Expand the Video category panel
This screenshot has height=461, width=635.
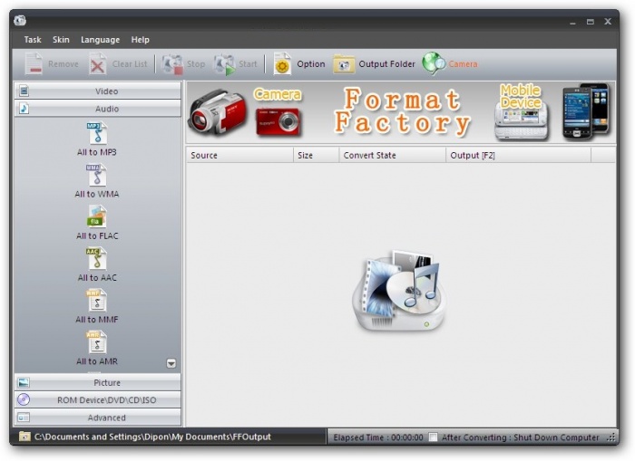98,91
